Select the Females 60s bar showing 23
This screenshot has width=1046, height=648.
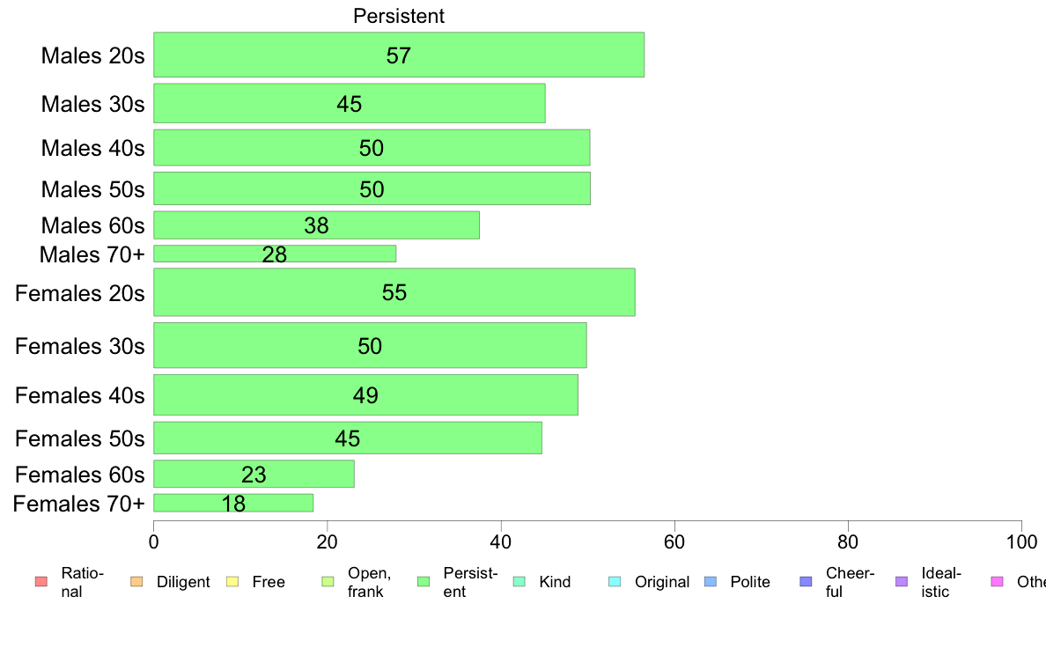pos(254,474)
